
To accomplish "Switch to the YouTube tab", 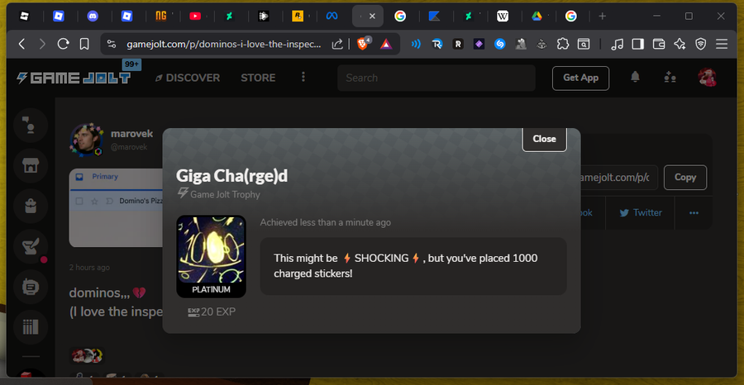I will [x=195, y=17].
